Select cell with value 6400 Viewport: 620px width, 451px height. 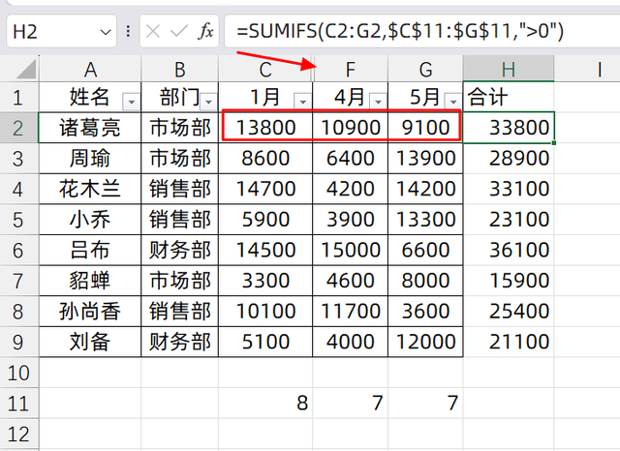click(x=351, y=158)
